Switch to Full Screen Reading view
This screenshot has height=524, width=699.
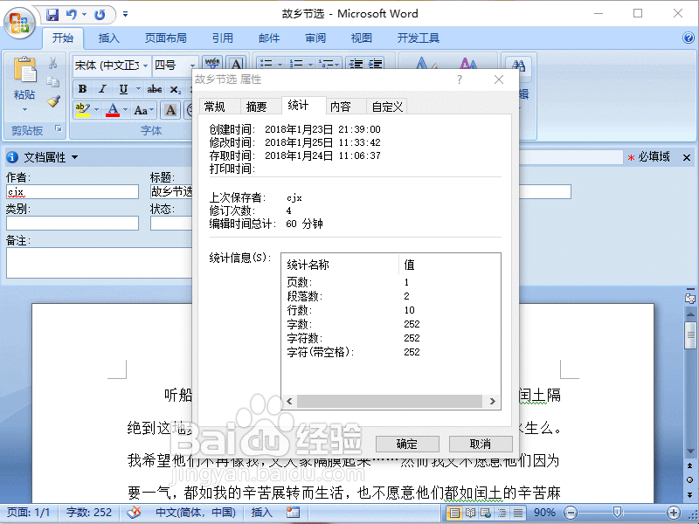[470, 513]
